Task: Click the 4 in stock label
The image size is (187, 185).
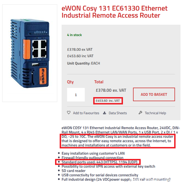Action: click(75, 35)
